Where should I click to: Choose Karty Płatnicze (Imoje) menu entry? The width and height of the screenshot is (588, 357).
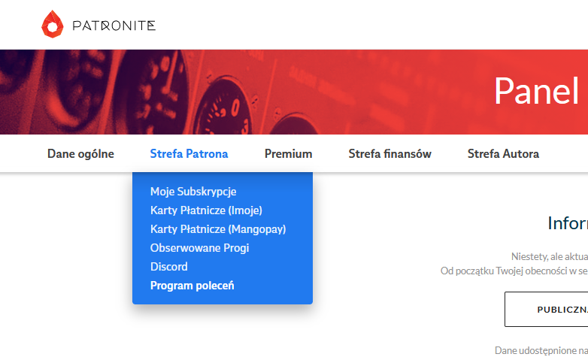[206, 210]
